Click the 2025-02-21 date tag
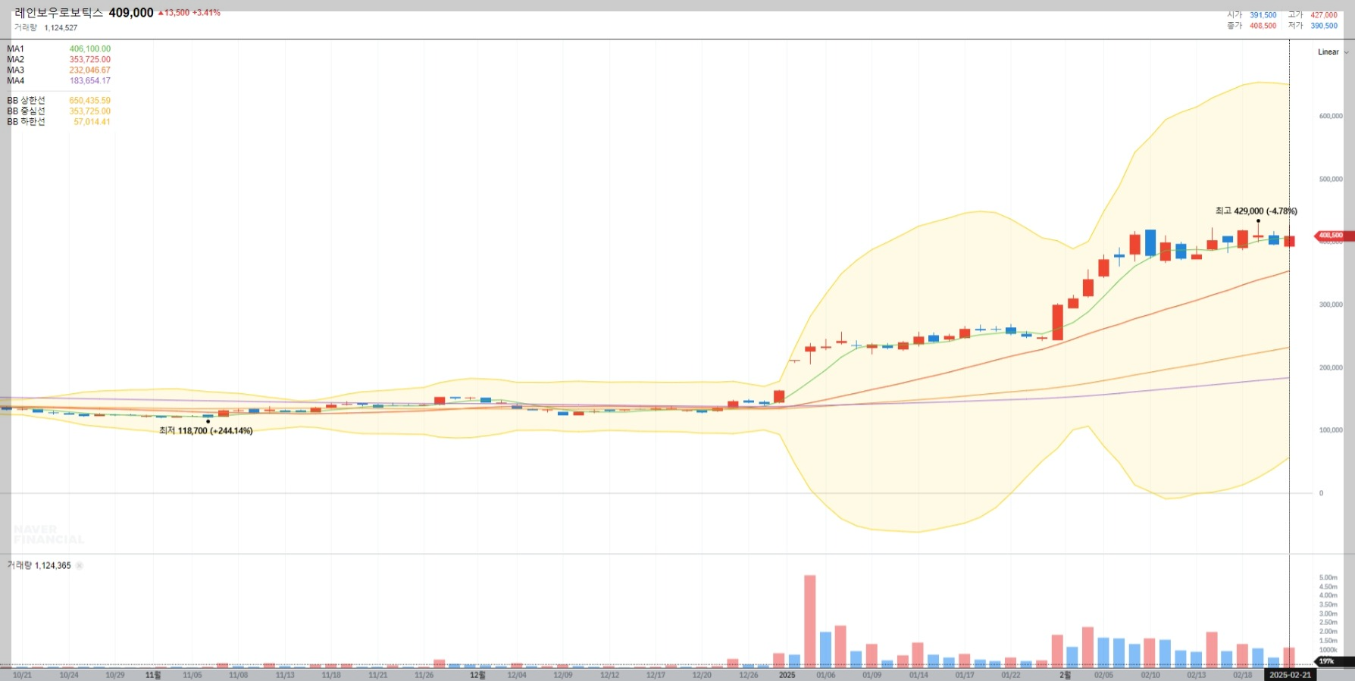 click(x=1290, y=675)
